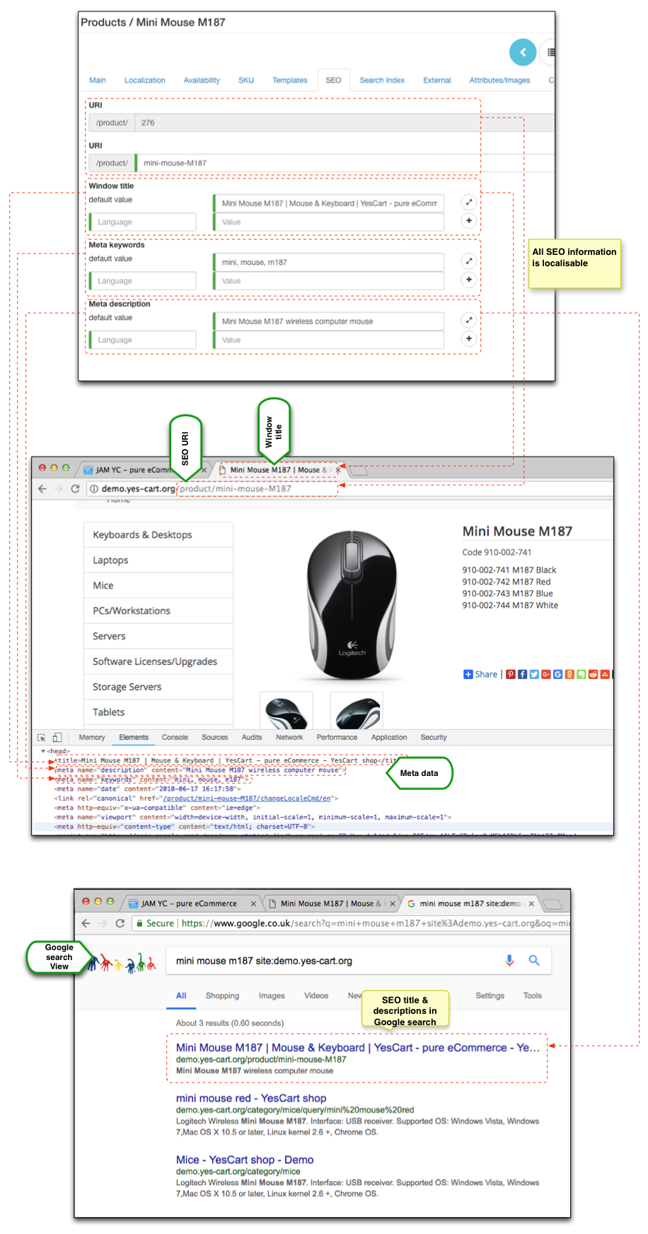Open the External tab
This screenshot has width=648, height=1234.
[x=437, y=80]
